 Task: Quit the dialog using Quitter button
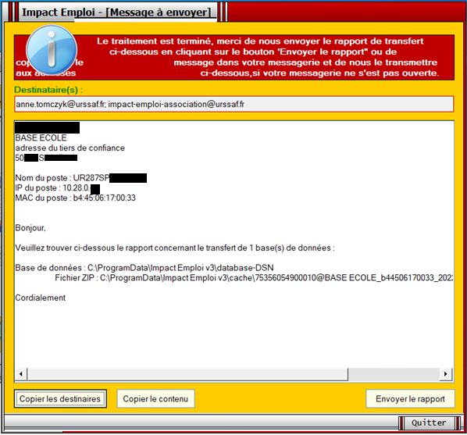[429, 423]
